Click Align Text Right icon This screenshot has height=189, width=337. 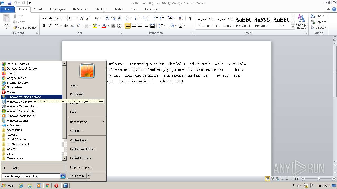point(140,26)
